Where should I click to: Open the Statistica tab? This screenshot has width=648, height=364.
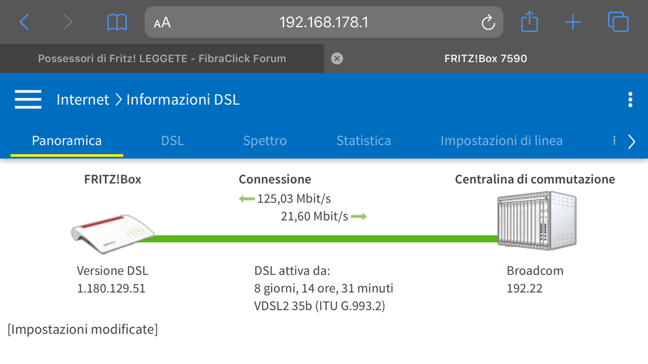[x=363, y=140]
